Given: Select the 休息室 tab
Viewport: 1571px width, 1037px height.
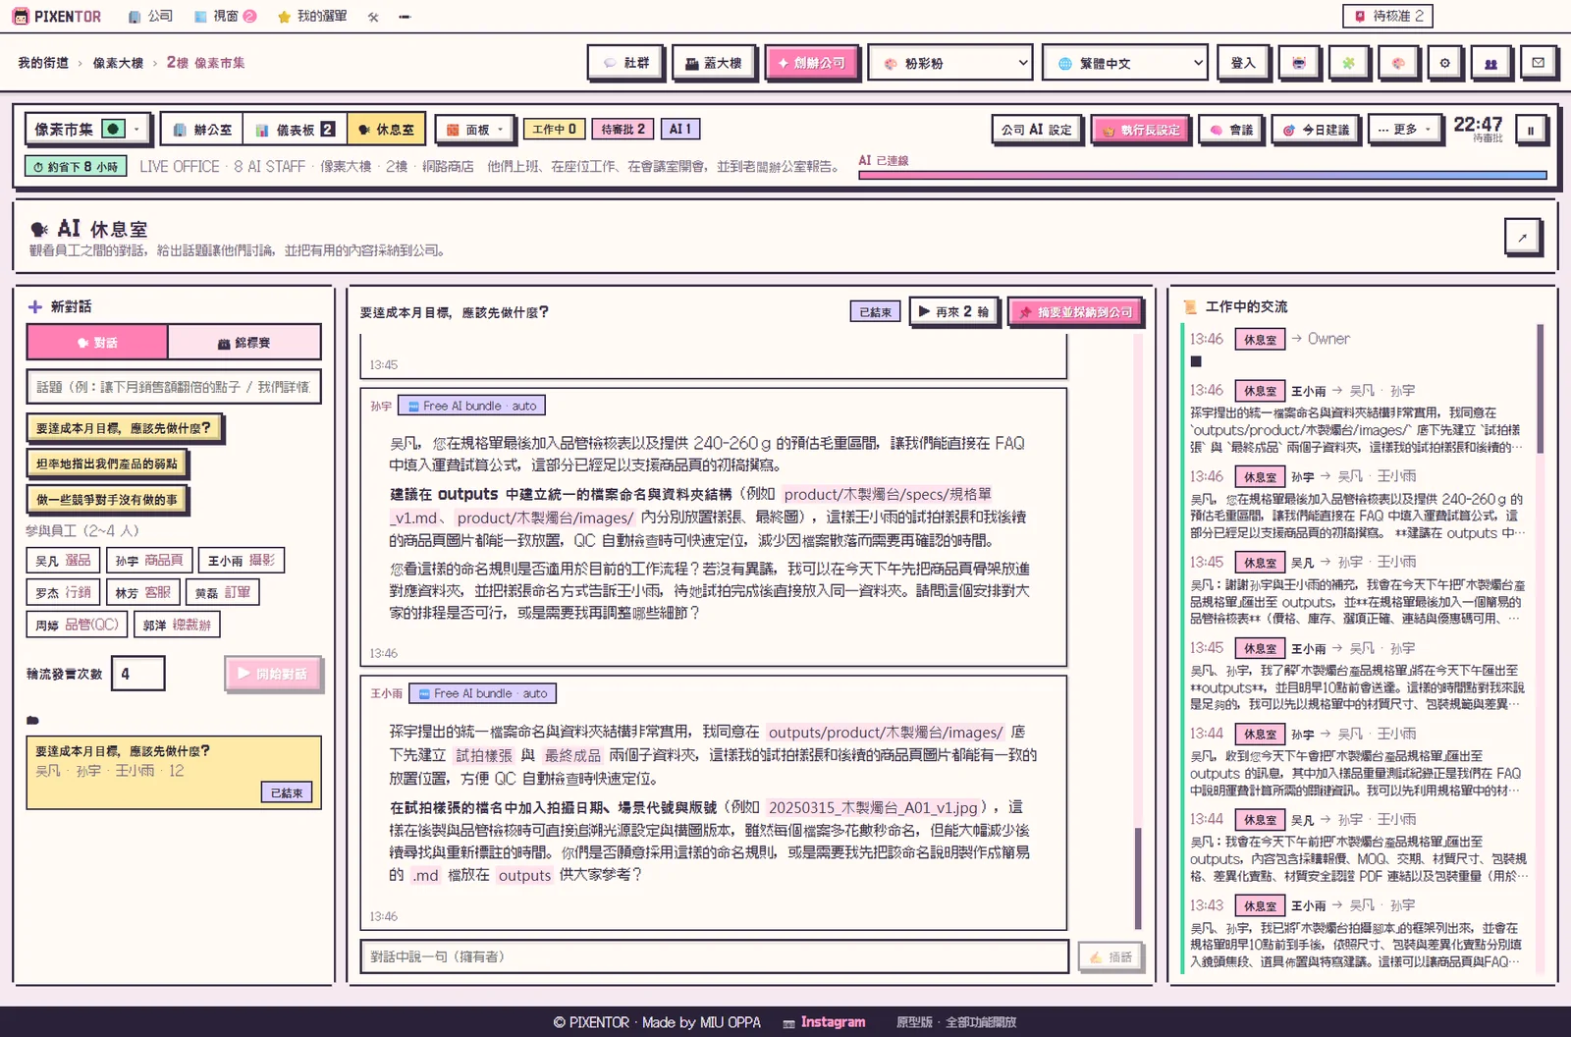Looking at the screenshot, I should coord(386,130).
